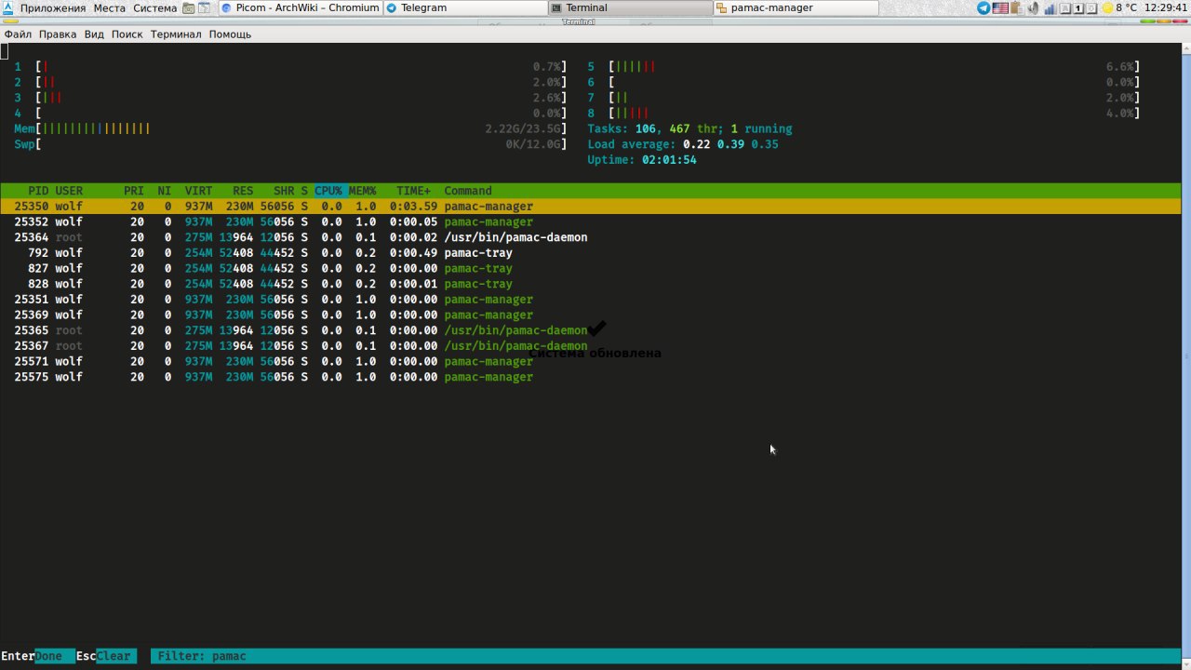
Task: Sort by MEM% column header
Action: click(363, 191)
